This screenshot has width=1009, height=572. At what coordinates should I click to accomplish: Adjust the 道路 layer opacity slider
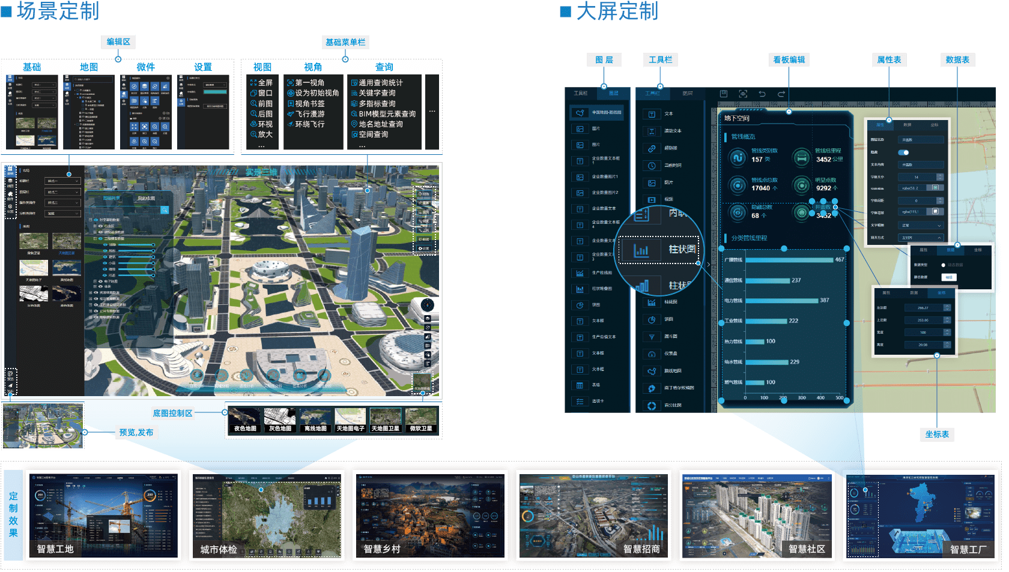tap(136, 244)
